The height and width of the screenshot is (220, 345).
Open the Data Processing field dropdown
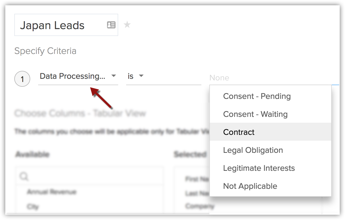[x=78, y=76]
